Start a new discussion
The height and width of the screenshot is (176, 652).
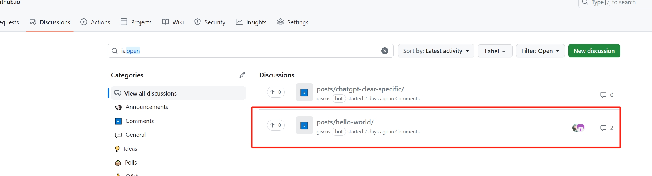594,51
